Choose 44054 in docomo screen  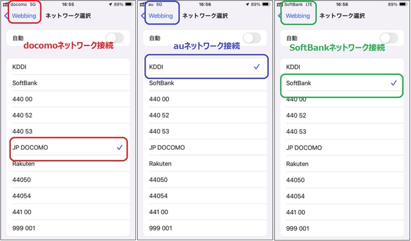click(68, 196)
